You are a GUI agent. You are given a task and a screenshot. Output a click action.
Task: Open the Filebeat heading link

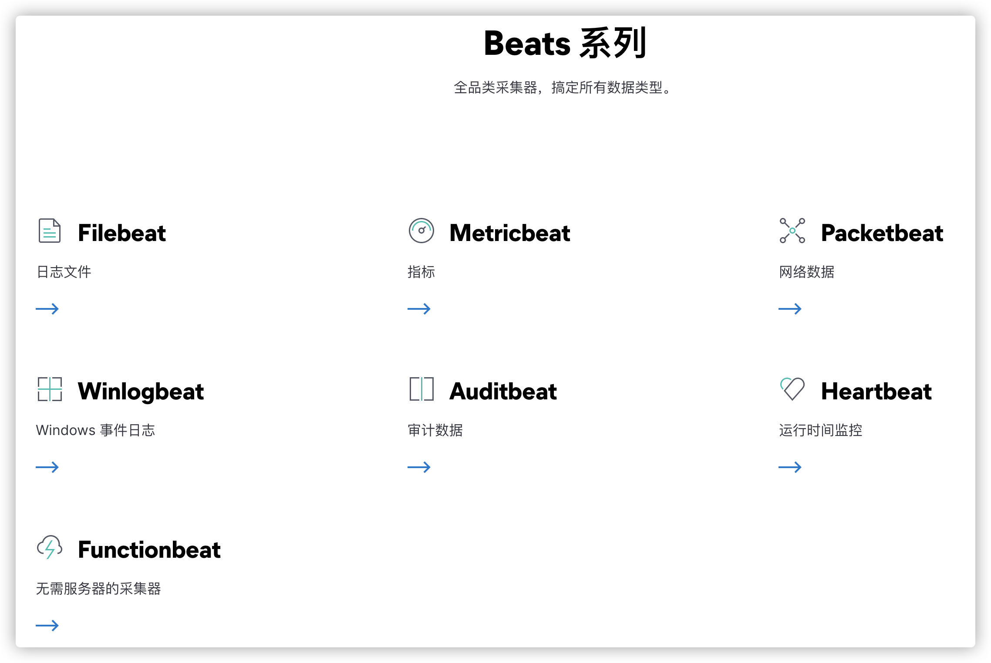click(121, 233)
